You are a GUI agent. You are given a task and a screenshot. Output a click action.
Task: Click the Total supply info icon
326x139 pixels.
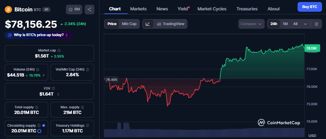pyautogui.click(x=36, y=108)
